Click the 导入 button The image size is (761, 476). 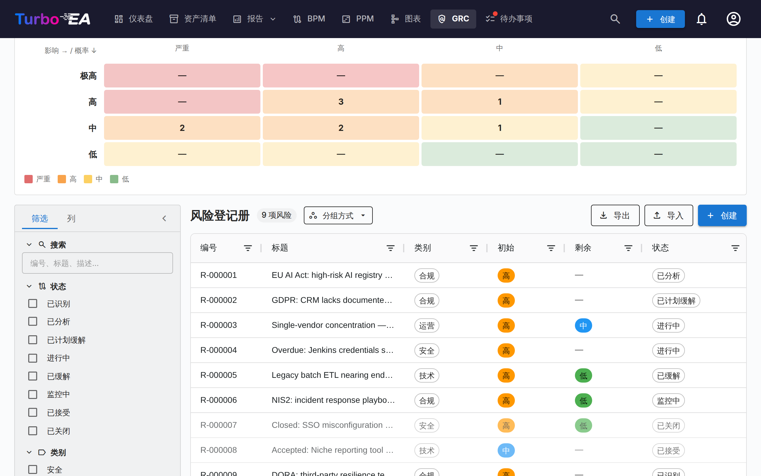pos(669,216)
